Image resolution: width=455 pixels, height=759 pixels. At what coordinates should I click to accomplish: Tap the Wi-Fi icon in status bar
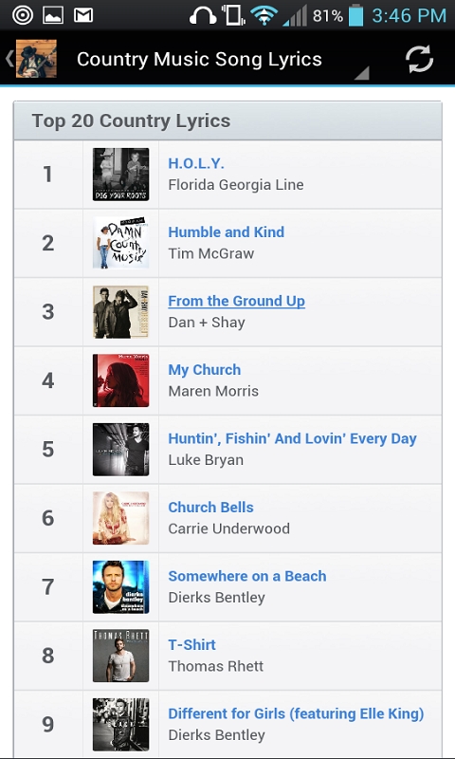[263, 16]
